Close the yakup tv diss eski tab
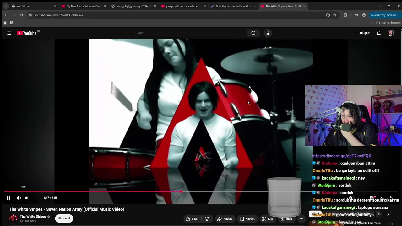This screenshot has width=402, height=226. click(205, 6)
